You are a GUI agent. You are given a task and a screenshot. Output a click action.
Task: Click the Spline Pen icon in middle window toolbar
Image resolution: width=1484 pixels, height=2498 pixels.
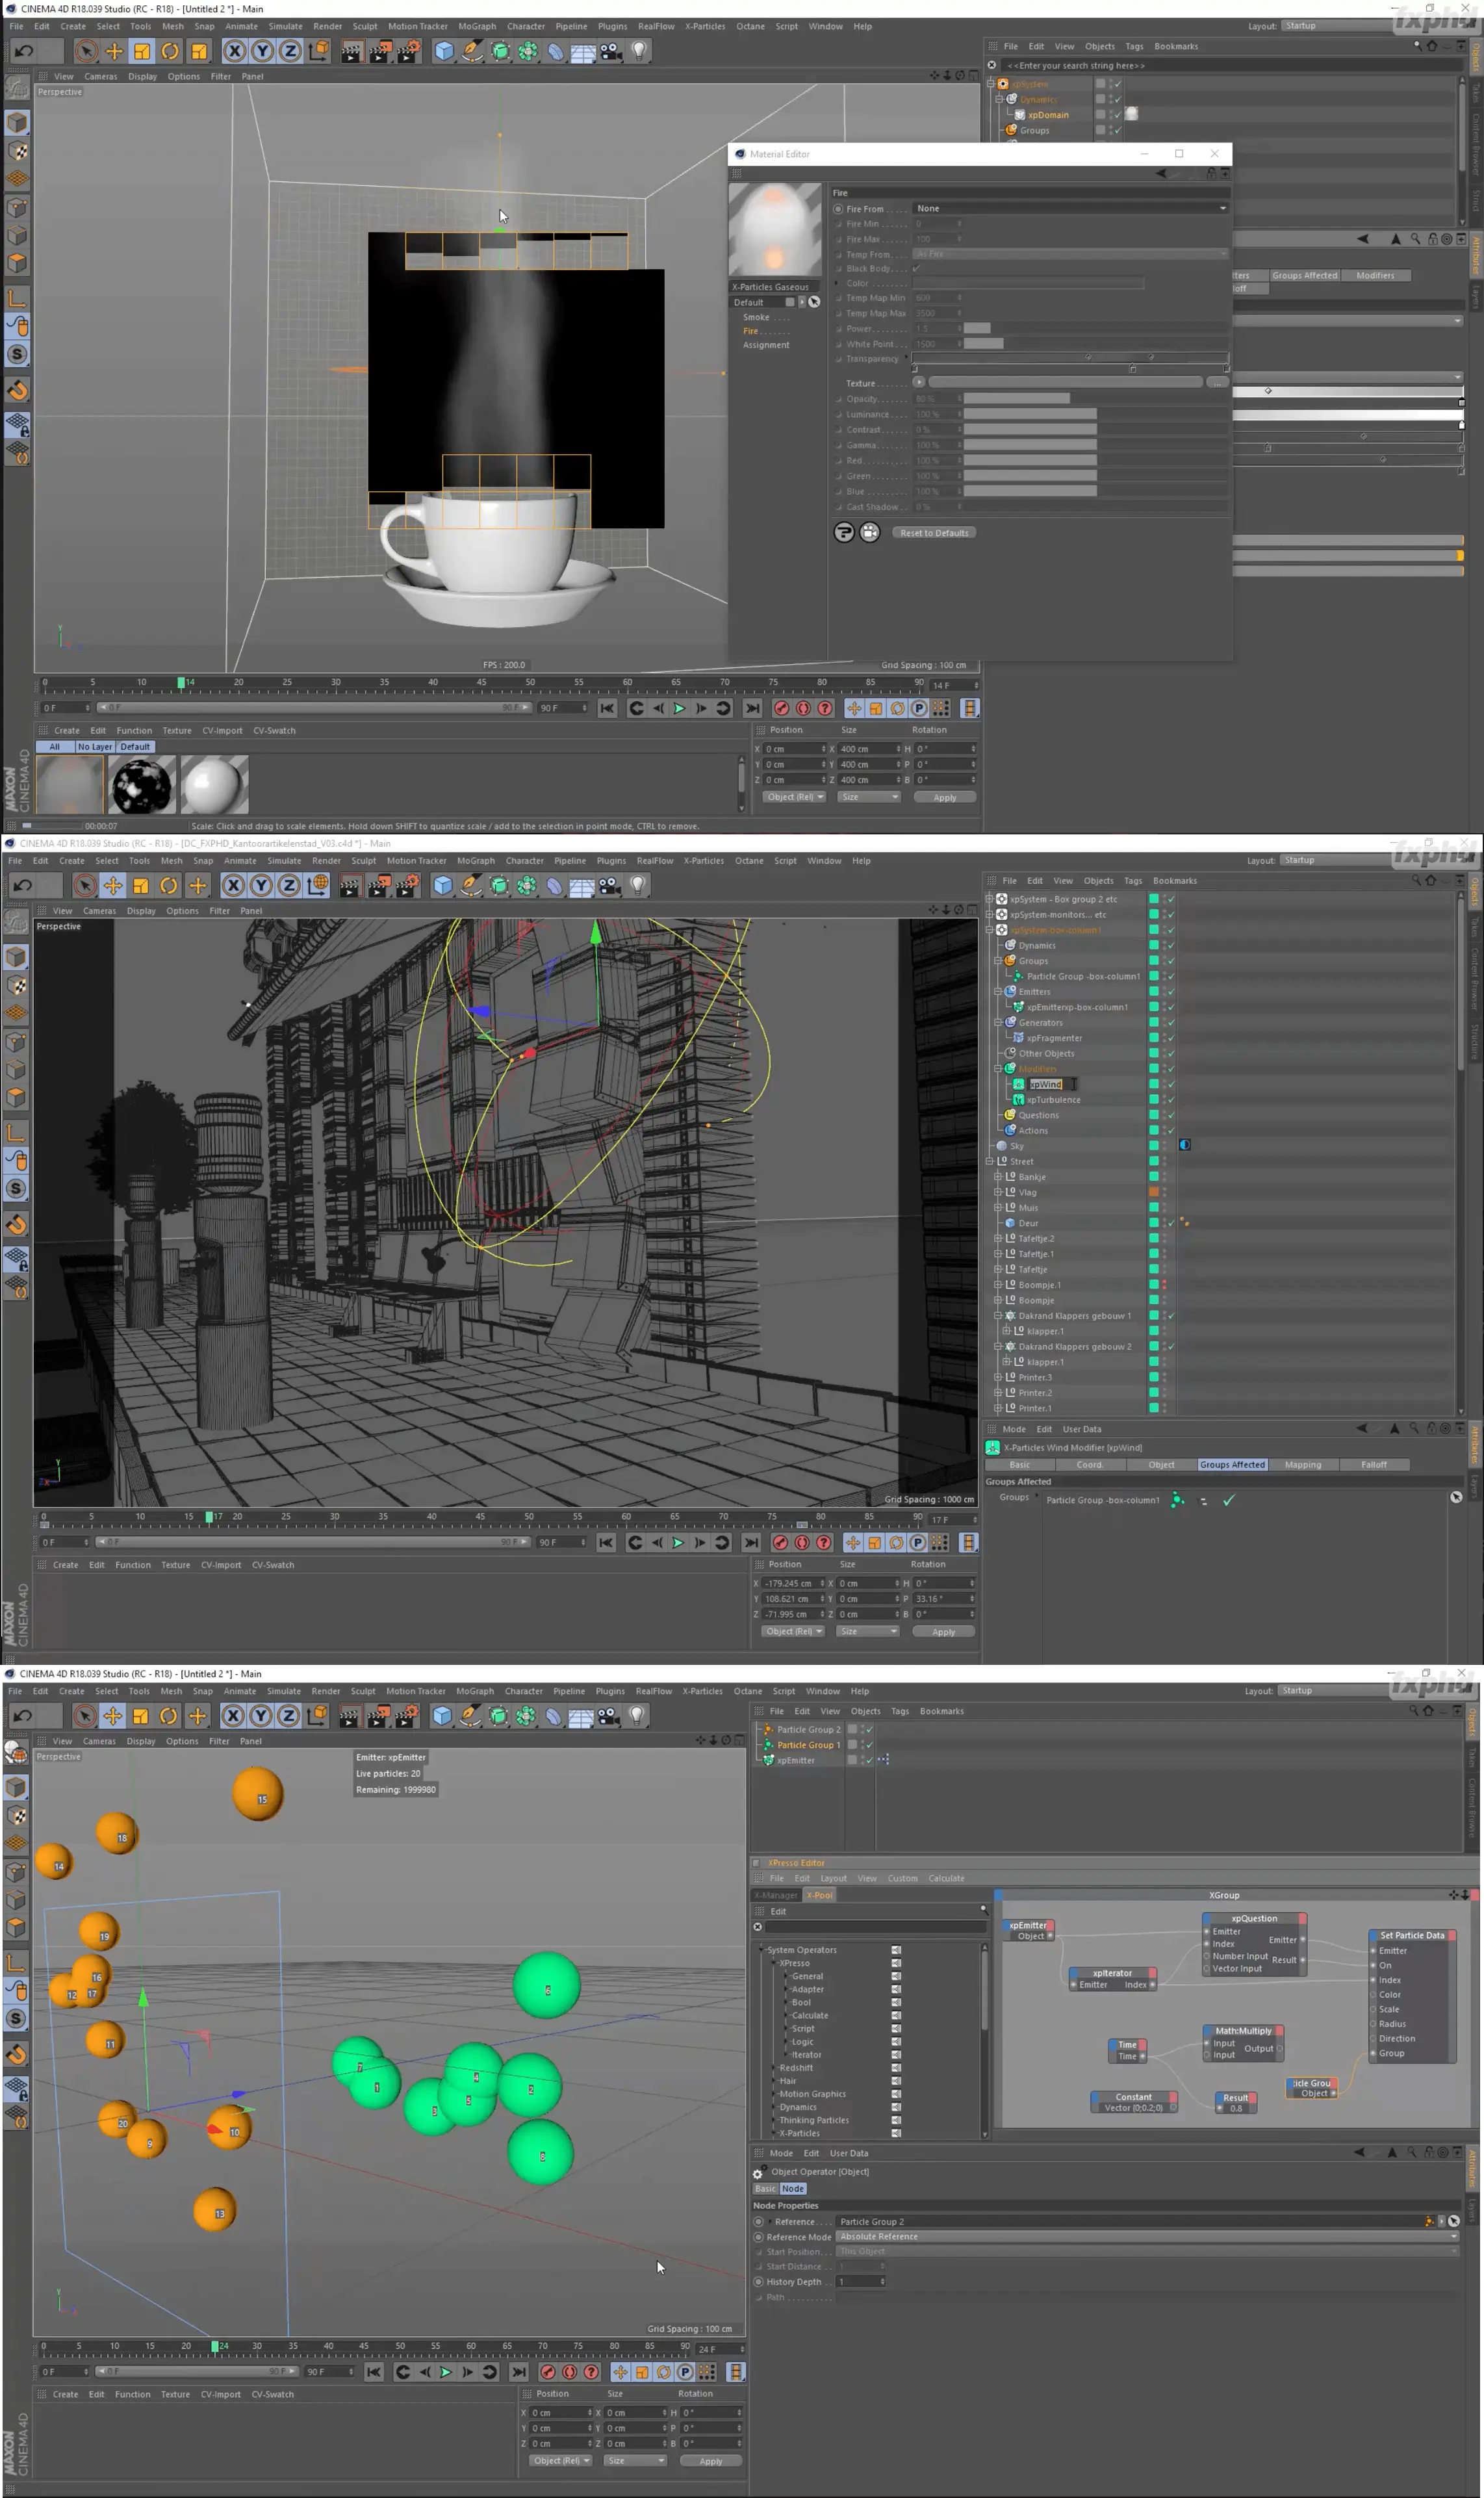tap(471, 885)
